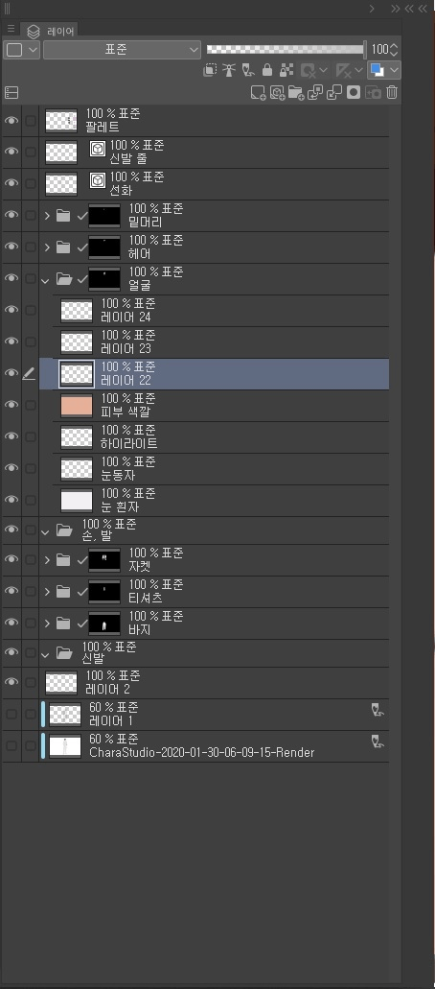Open the 표준 blending mode dropdown
The image size is (435, 989).
pos(122,49)
